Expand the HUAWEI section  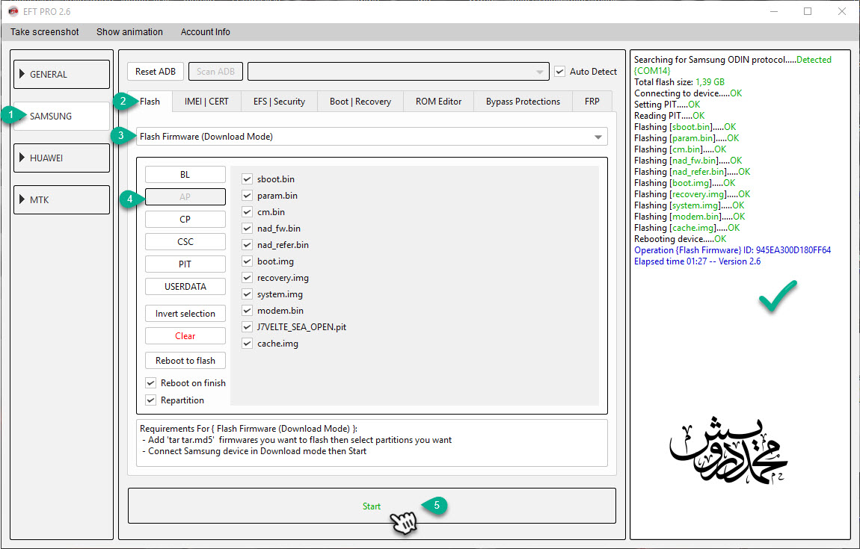(x=61, y=158)
